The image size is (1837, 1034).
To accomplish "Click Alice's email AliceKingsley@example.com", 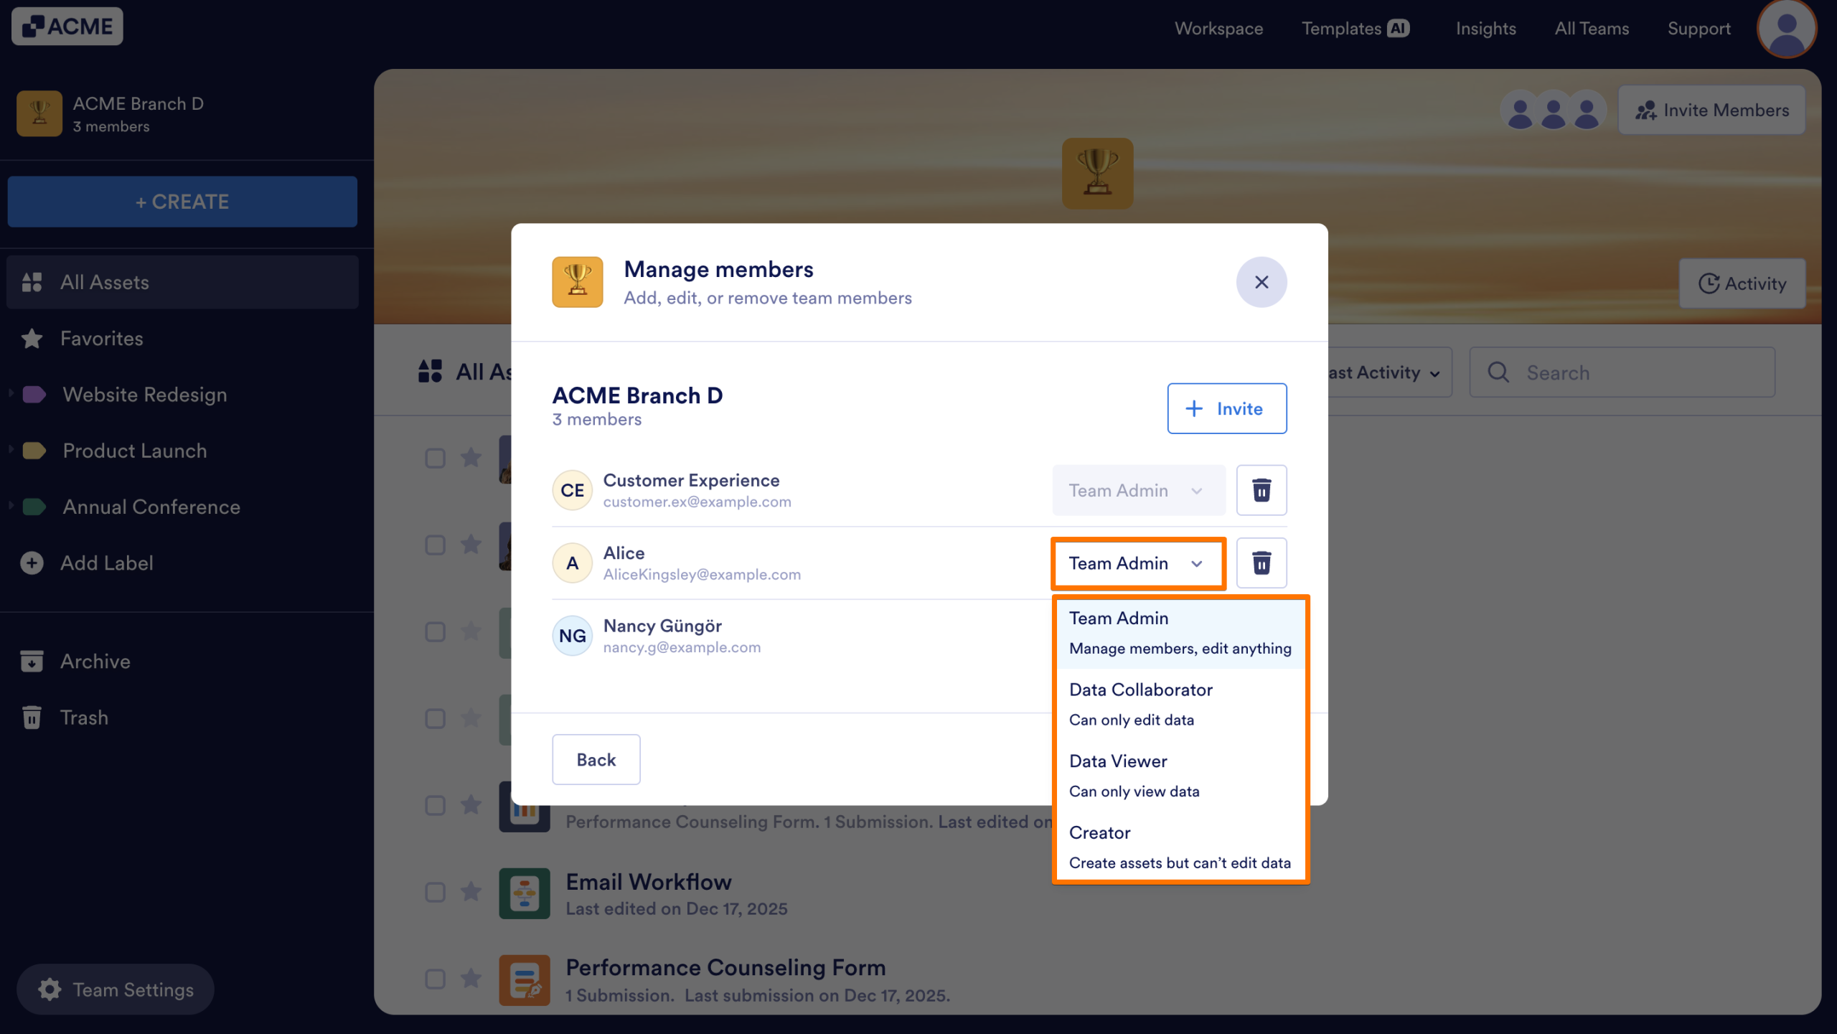I will [x=702, y=575].
